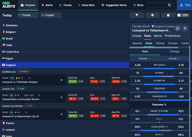The image size is (192, 137).
Task: Open the filter funnel button
Action: (137, 15)
